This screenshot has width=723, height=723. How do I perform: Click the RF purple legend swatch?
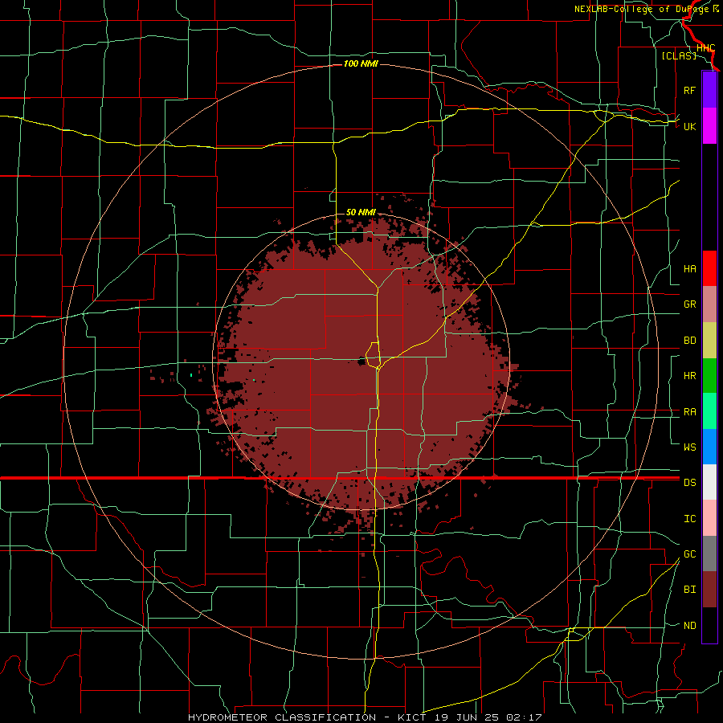709,90
